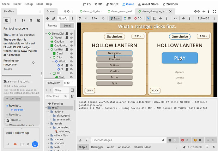This screenshot has height=151, width=218.
Task: Switch to the Script workspace
Action: [112, 4]
